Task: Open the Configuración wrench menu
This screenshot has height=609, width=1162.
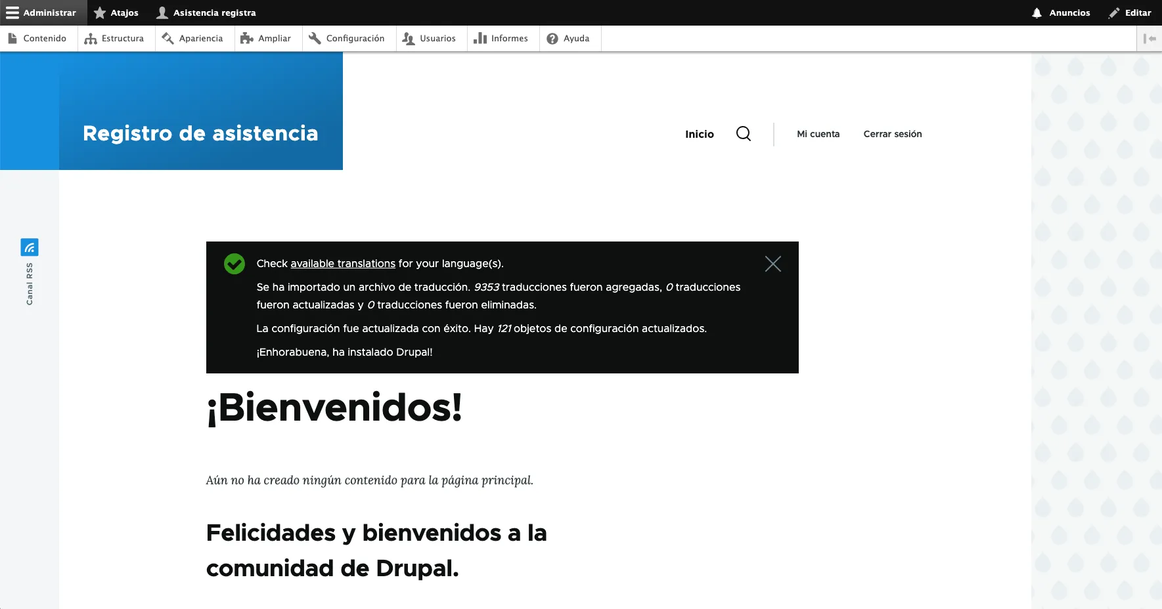Action: [347, 38]
